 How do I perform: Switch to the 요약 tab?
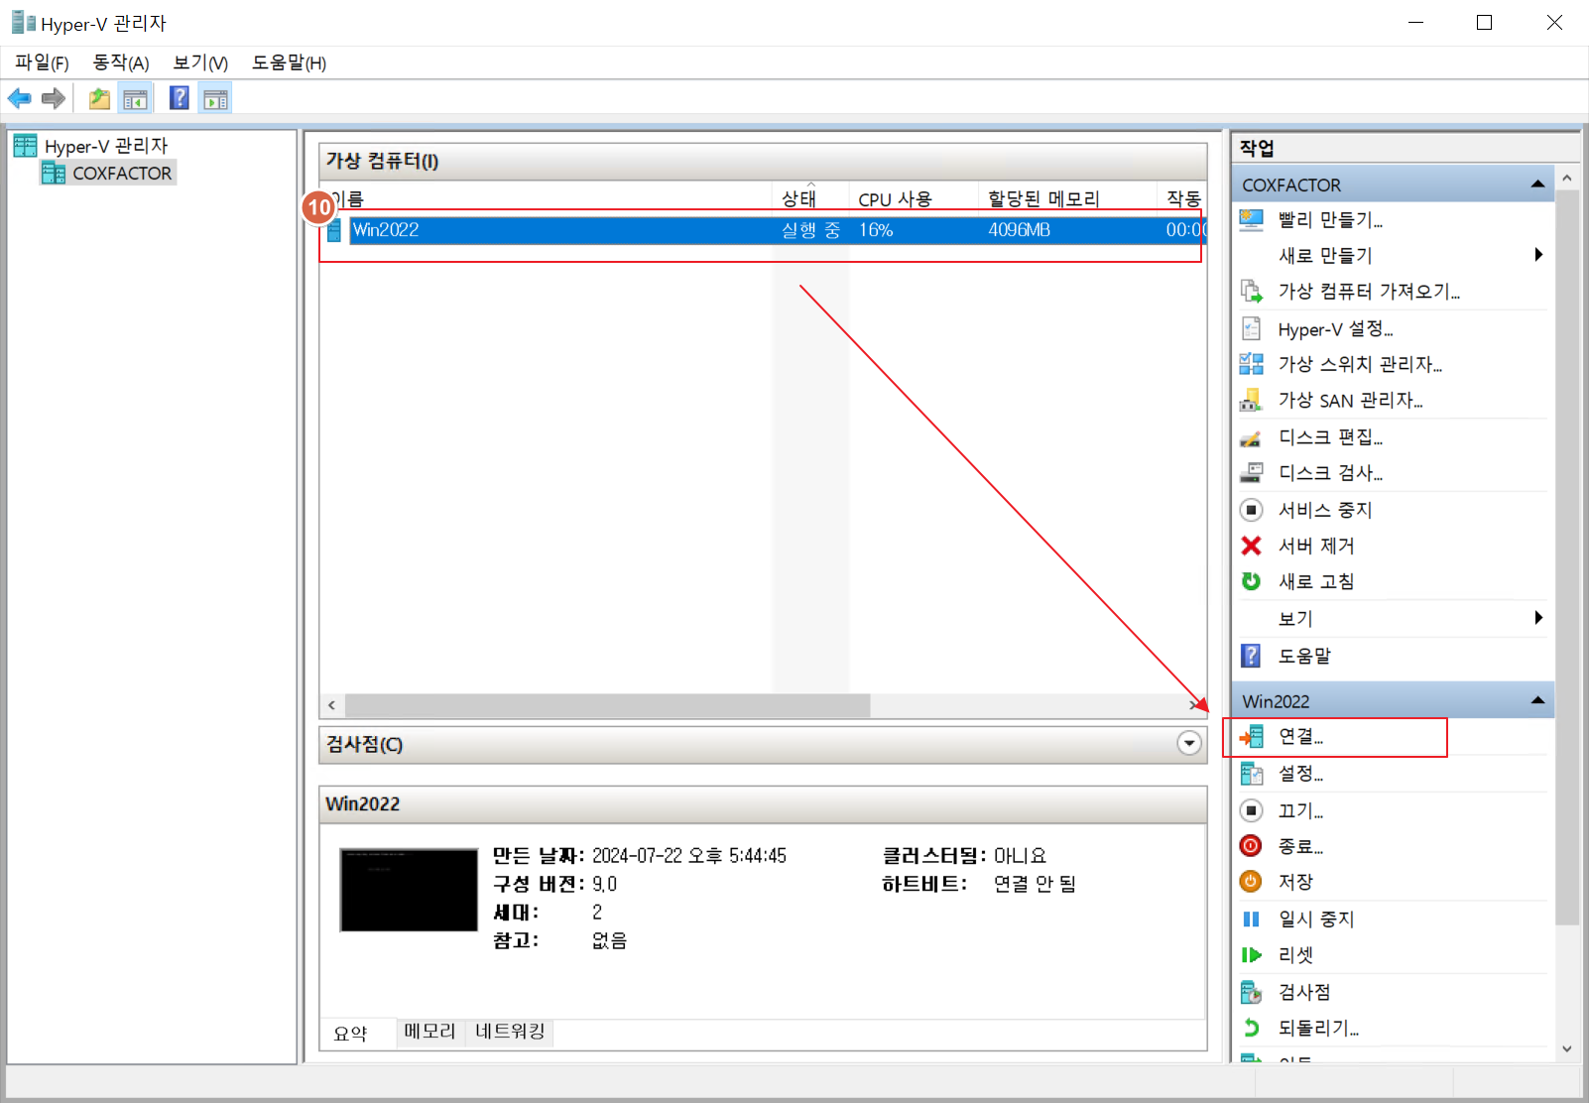(x=350, y=1034)
